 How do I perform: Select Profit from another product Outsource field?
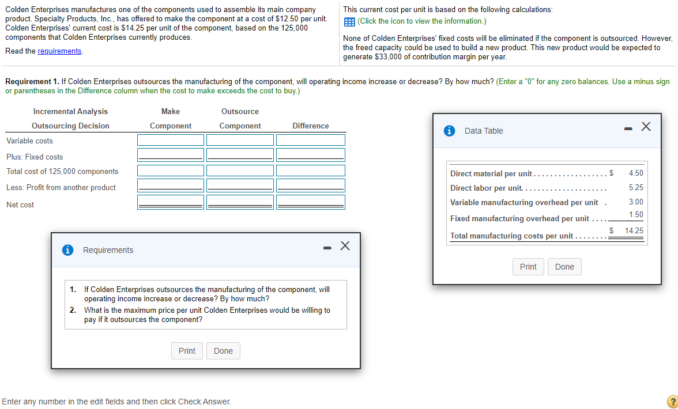point(240,185)
